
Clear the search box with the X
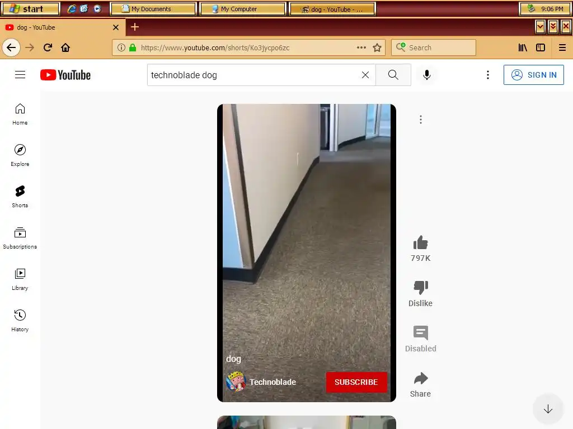[x=365, y=75]
